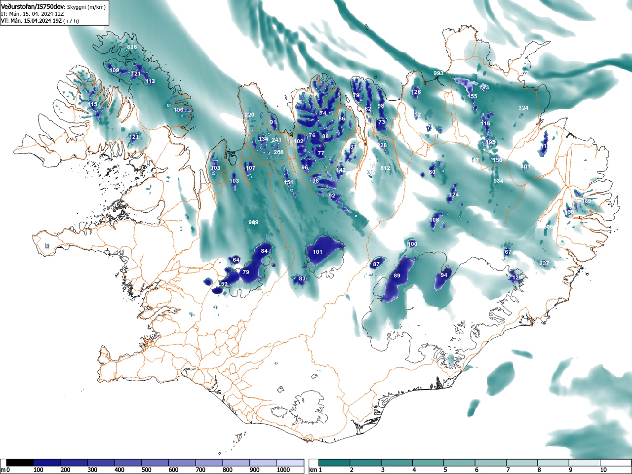Click the visibility value '993'
The height and width of the screenshot is (474, 632).
point(438,73)
